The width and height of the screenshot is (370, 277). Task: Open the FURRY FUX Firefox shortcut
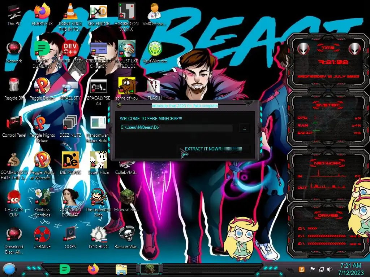tap(42, 15)
